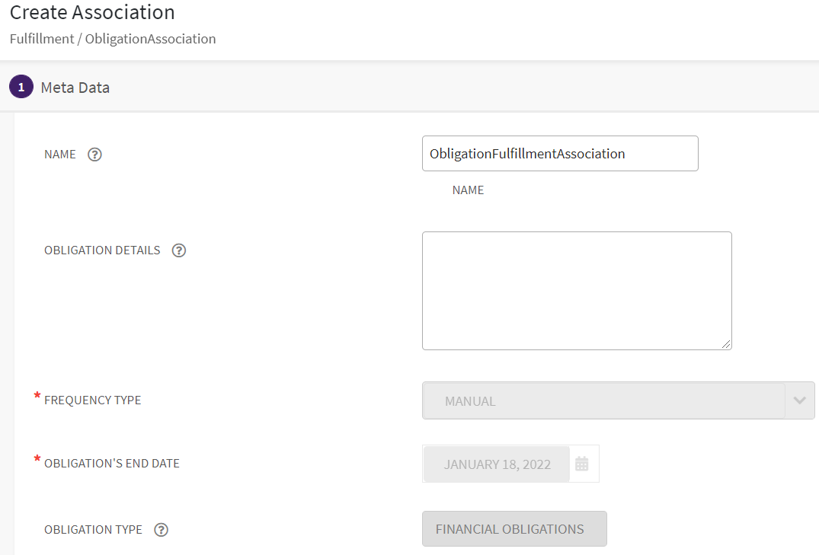Click the help icon next to NAME
The image size is (819, 555).
[94, 155]
